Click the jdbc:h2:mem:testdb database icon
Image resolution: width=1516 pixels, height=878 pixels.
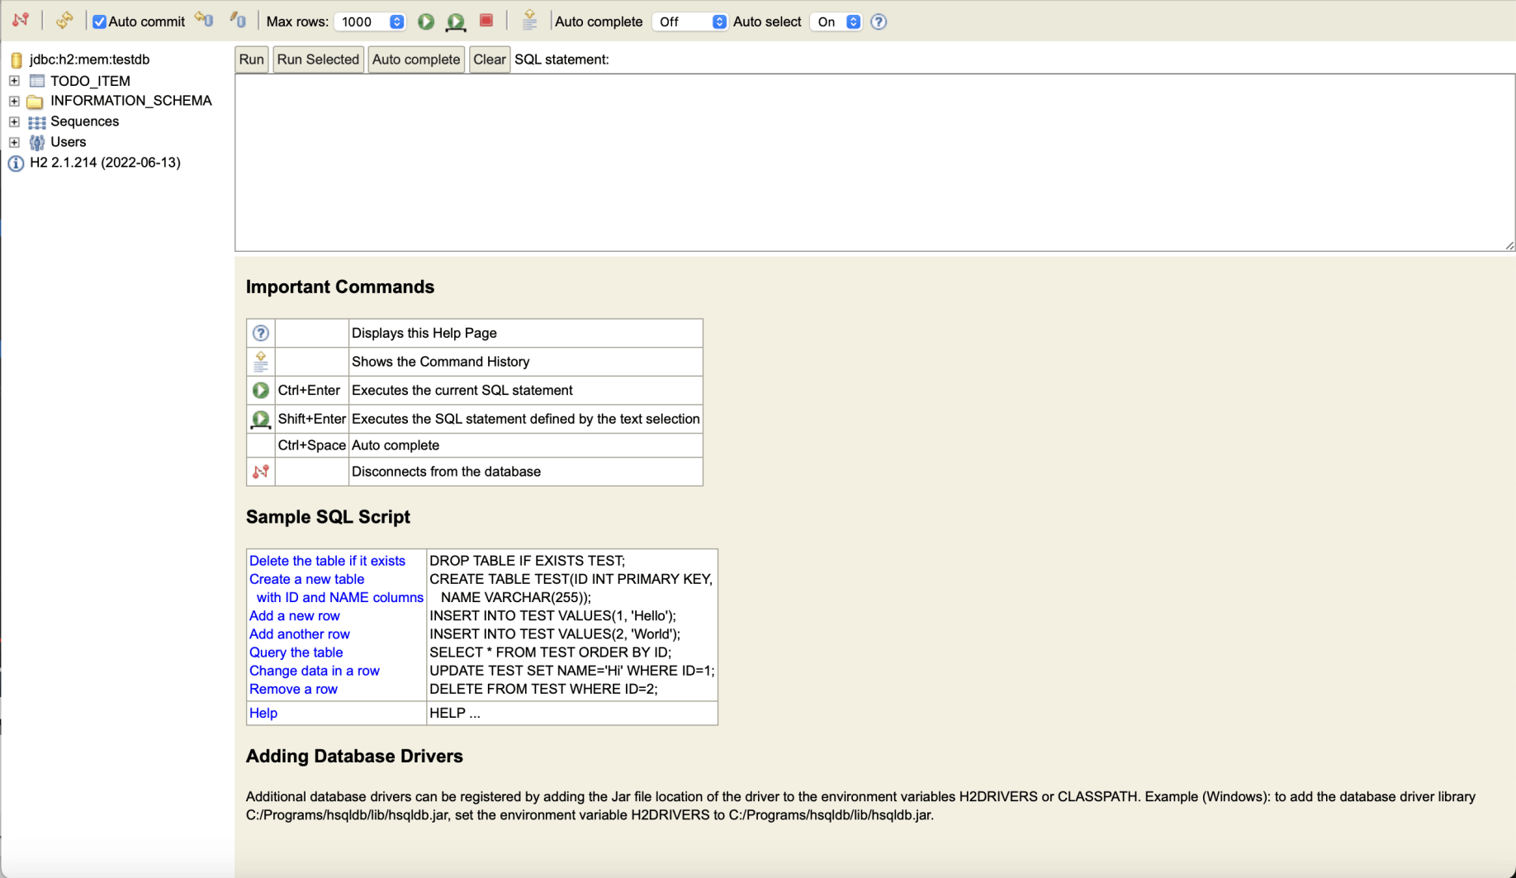coord(17,60)
